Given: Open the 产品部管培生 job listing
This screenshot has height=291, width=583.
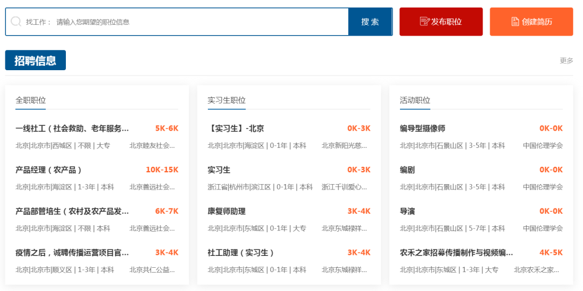Looking at the screenshot, I should [x=72, y=211].
